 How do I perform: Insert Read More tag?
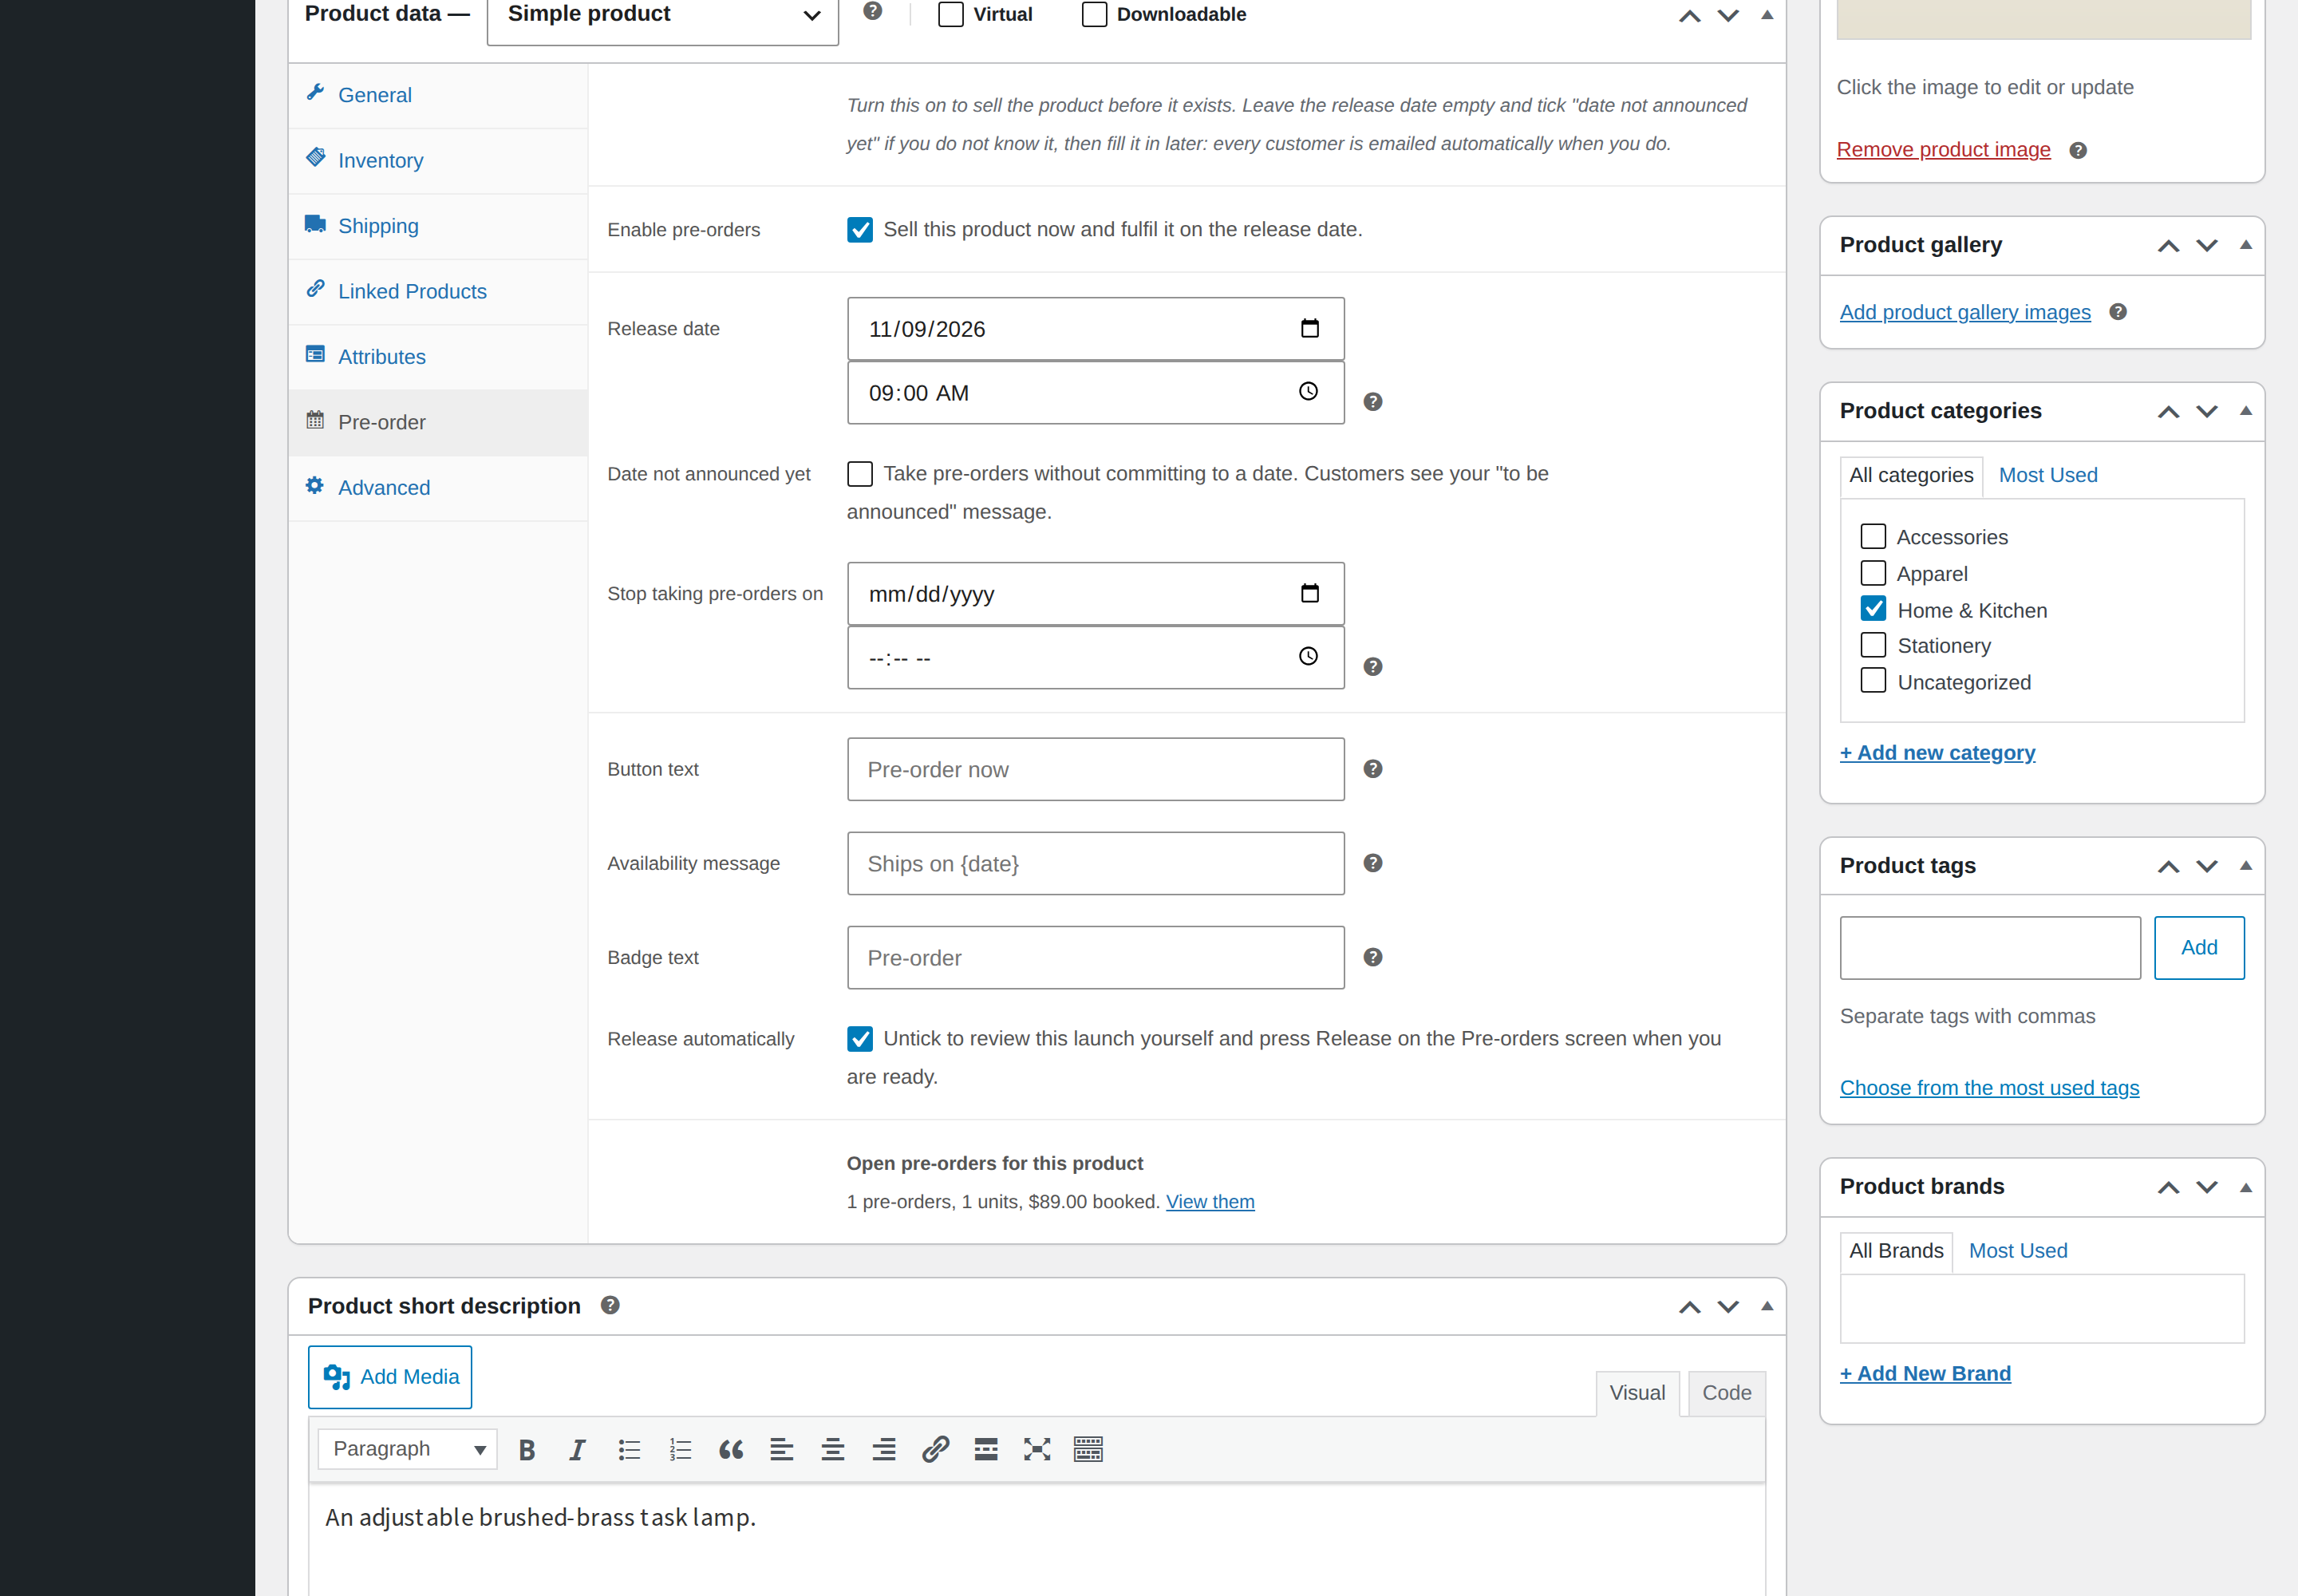tap(986, 1449)
